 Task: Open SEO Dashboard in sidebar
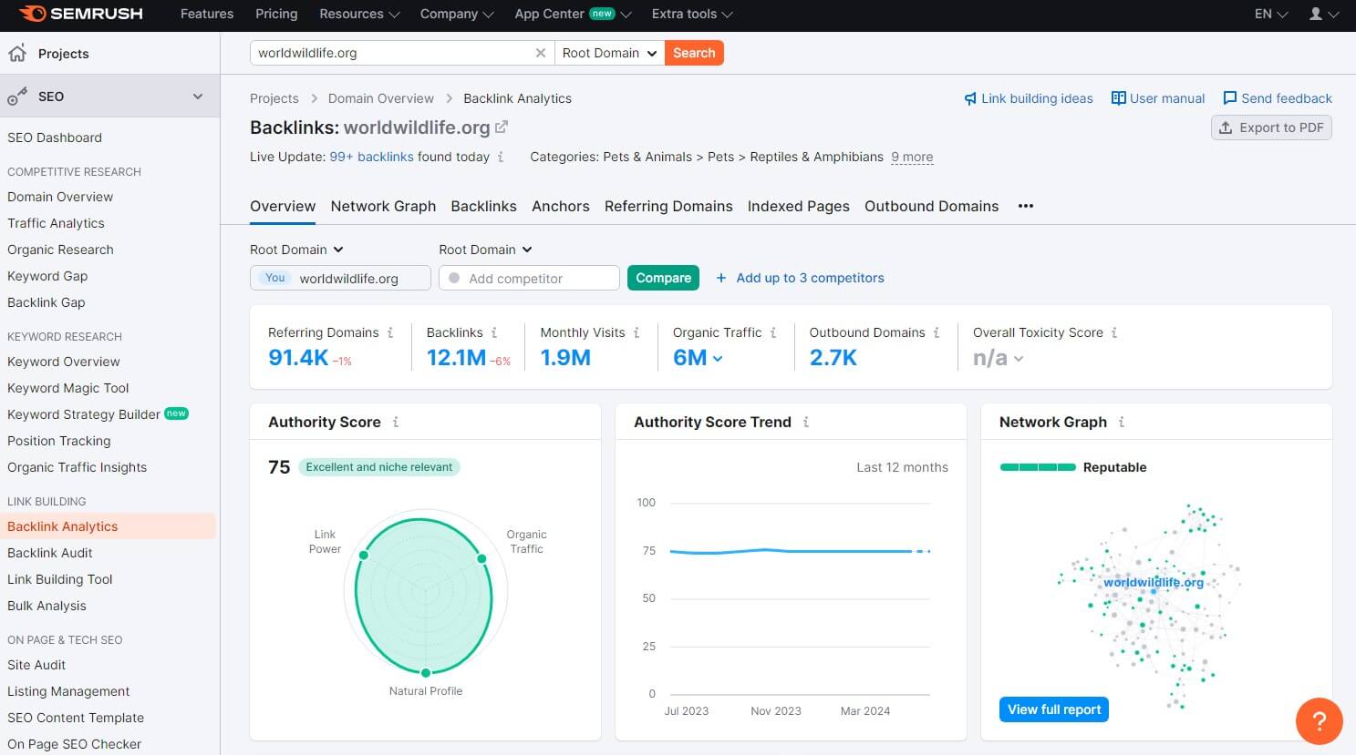pos(55,138)
